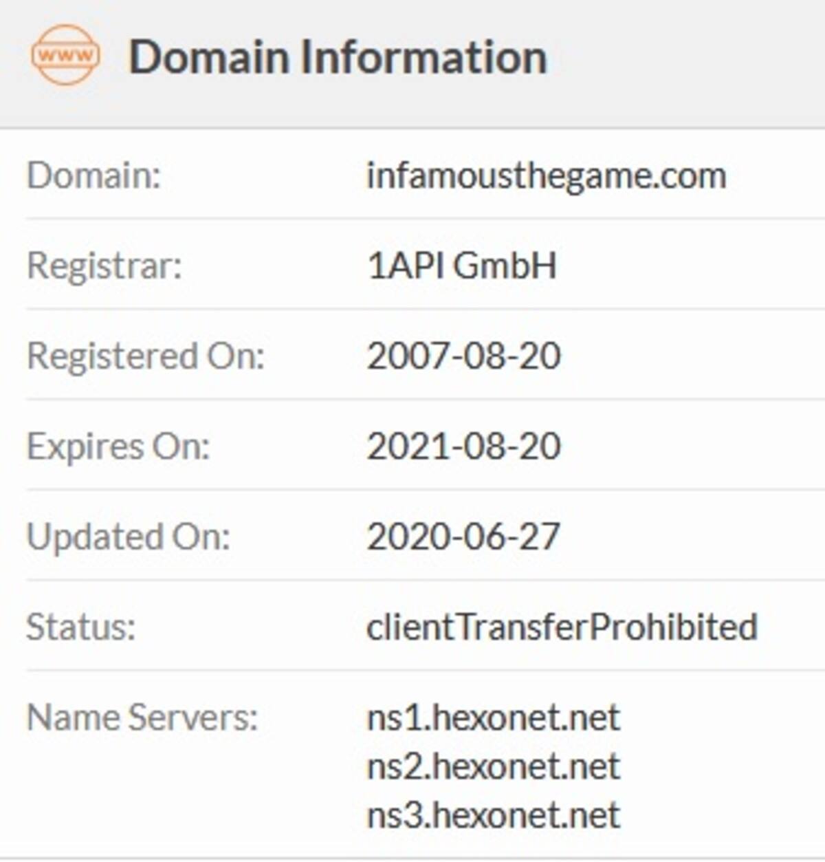Click the Updated On: label
Image resolution: width=825 pixels, height=862 pixels.
129,537
